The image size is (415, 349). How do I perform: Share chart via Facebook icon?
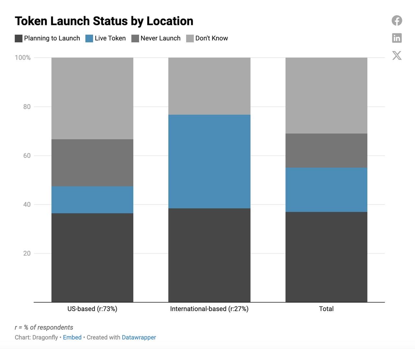(x=397, y=21)
